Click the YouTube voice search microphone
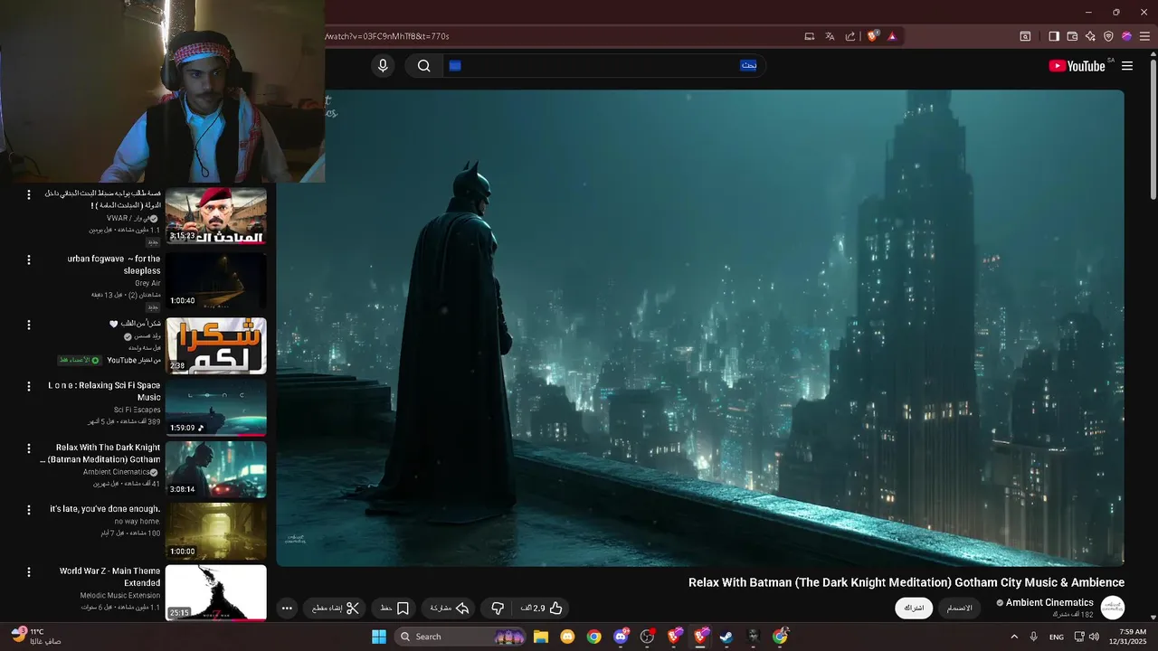Image resolution: width=1158 pixels, height=651 pixels. (x=383, y=65)
